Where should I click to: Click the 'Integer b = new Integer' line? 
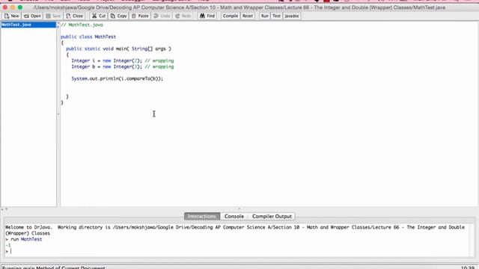pyautogui.click(x=123, y=67)
